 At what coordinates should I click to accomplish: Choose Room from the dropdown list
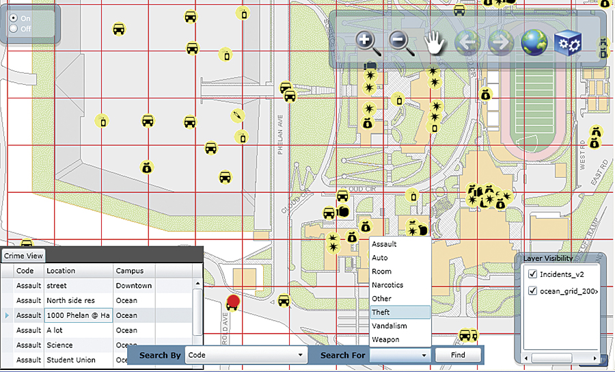click(x=400, y=271)
